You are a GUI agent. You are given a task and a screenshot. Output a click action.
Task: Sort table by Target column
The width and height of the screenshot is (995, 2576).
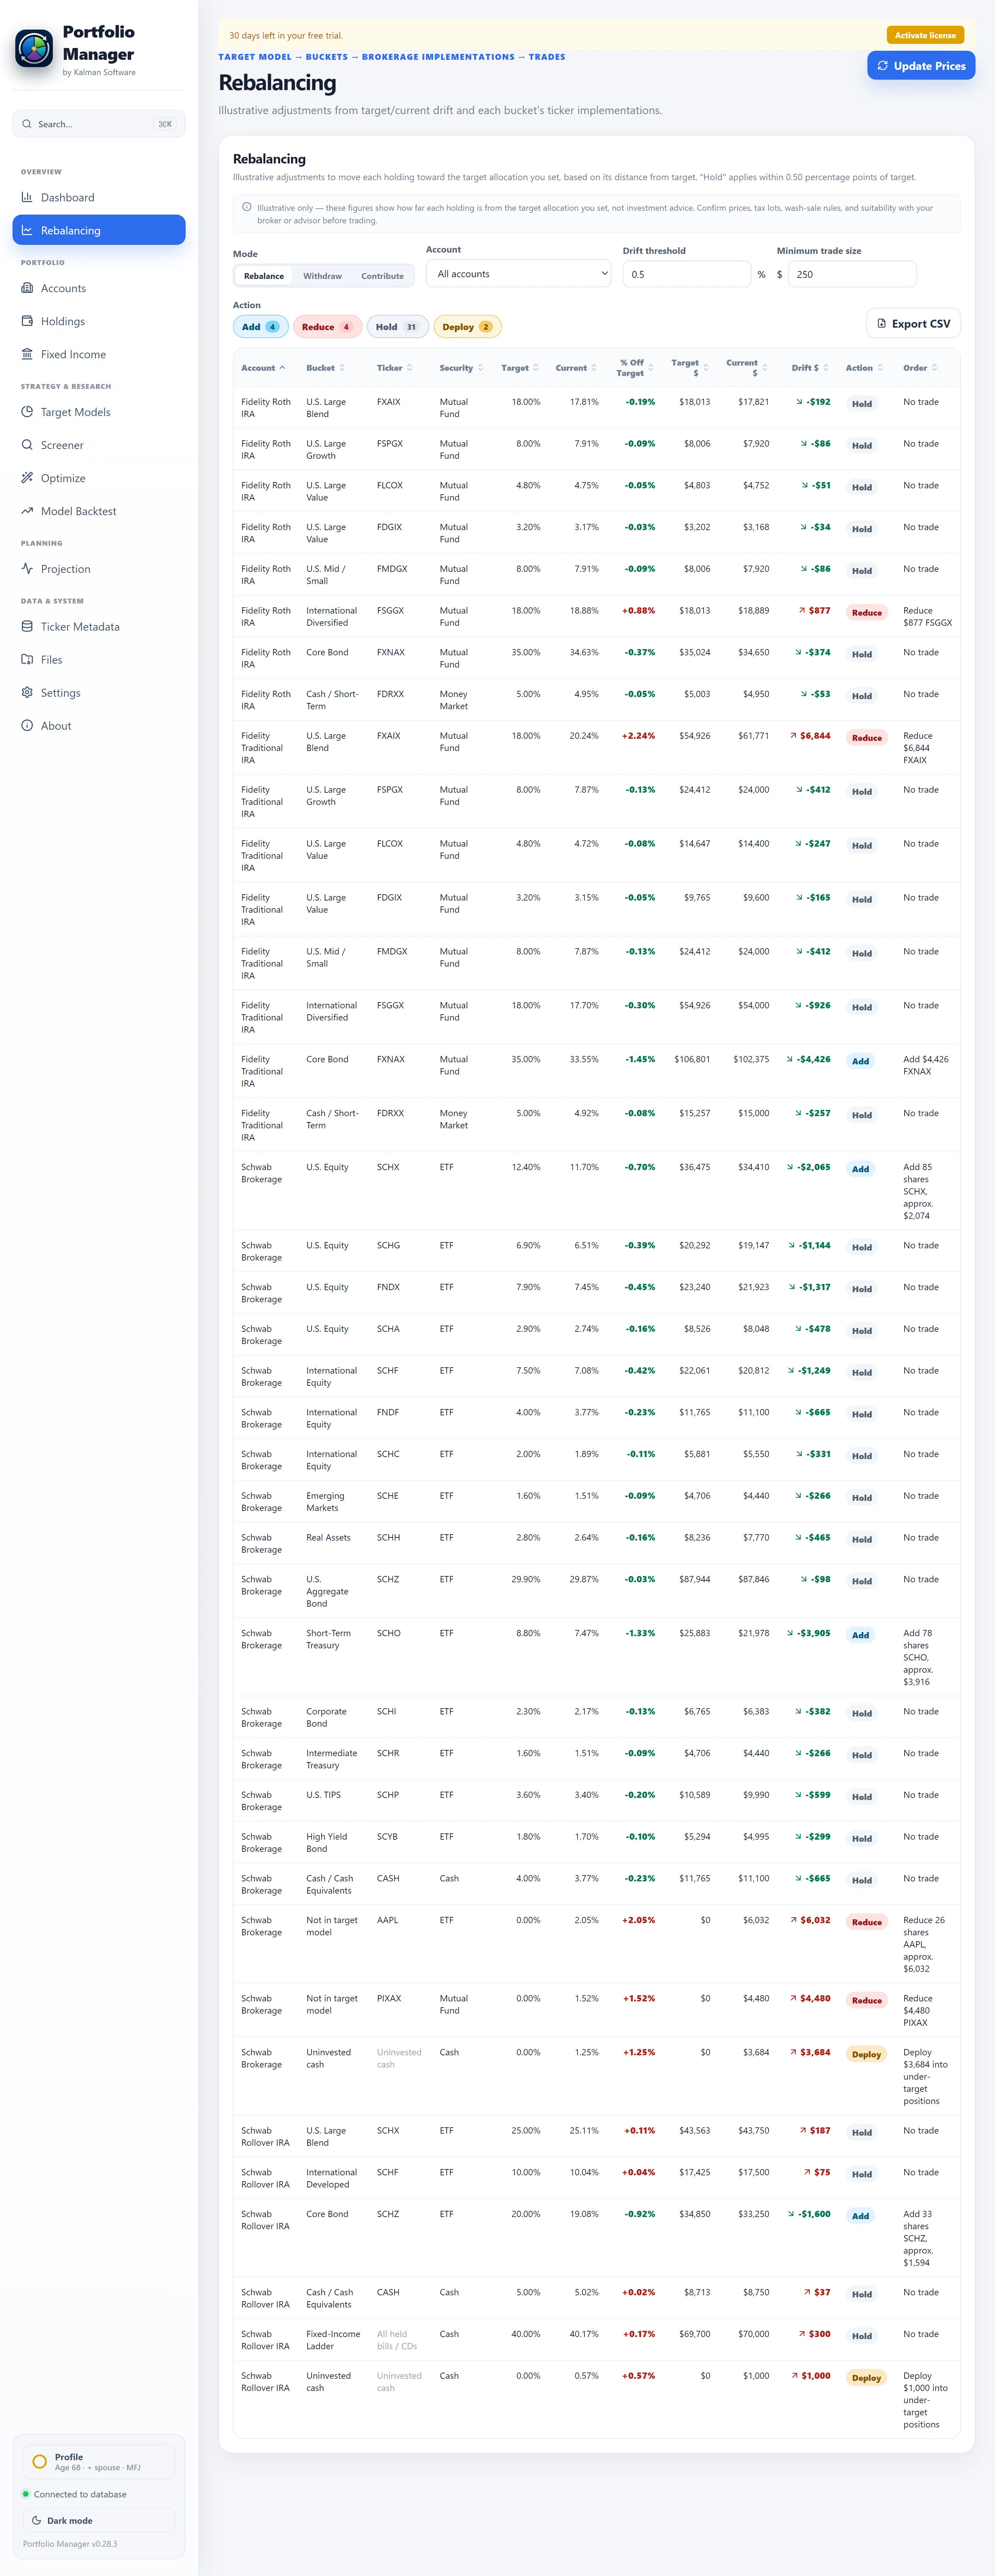[520, 368]
